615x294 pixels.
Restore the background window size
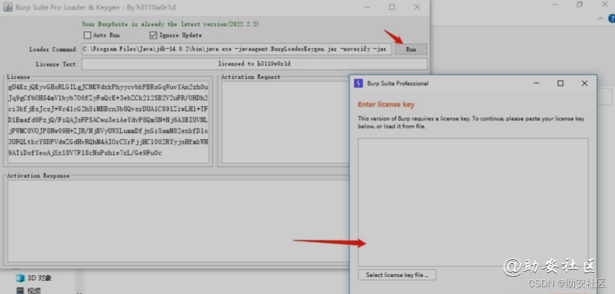point(580,5)
